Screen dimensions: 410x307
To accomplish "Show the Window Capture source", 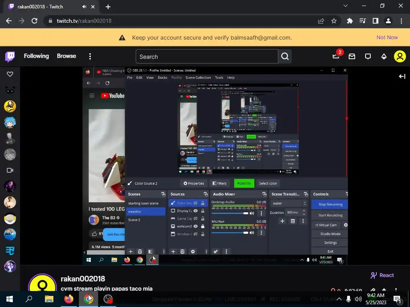I will point(195,234).
